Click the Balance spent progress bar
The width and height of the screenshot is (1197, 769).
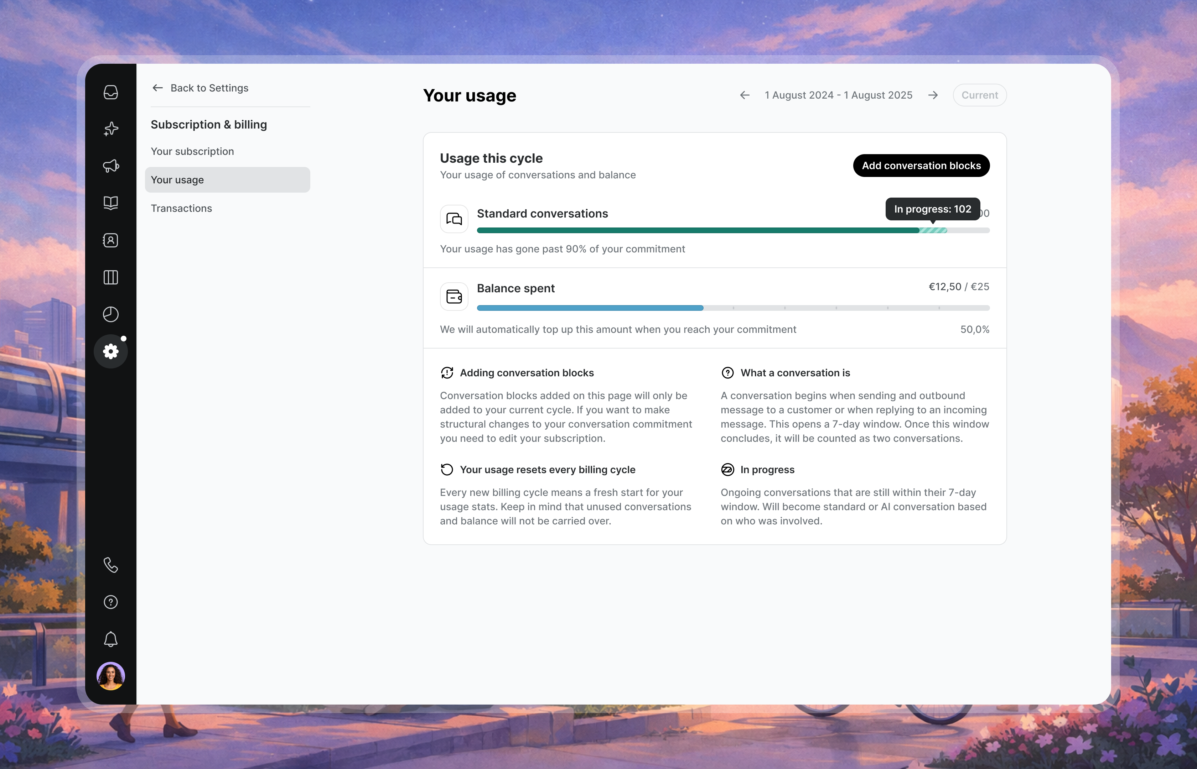(x=732, y=308)
